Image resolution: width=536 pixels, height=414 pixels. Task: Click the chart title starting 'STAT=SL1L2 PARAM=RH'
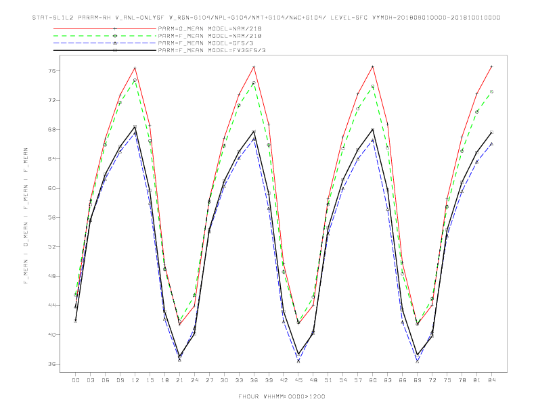pos(266,18)
